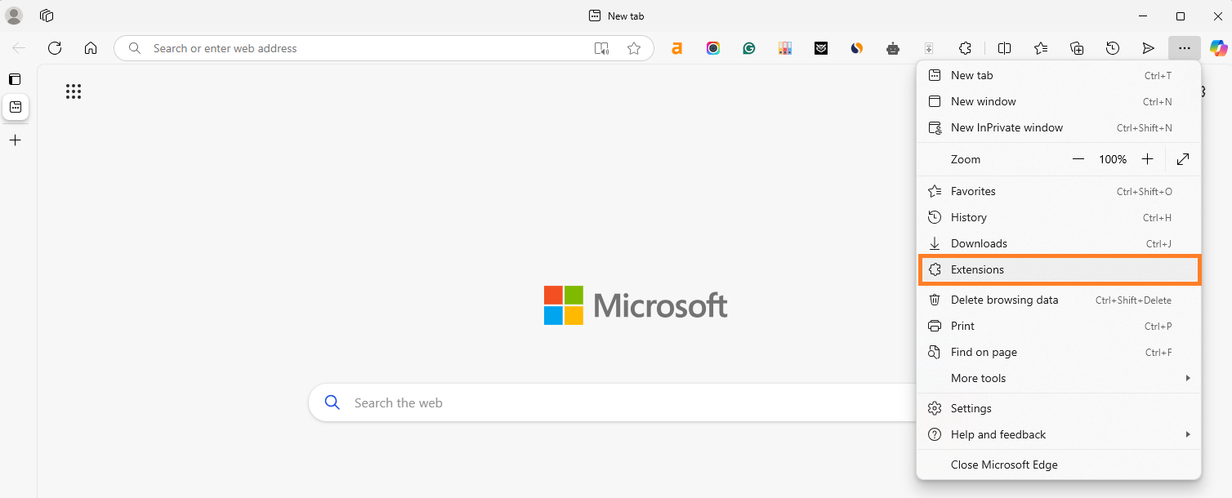
Task: Select the New tab vertical tab icon
Action: [x=16, y=107]
